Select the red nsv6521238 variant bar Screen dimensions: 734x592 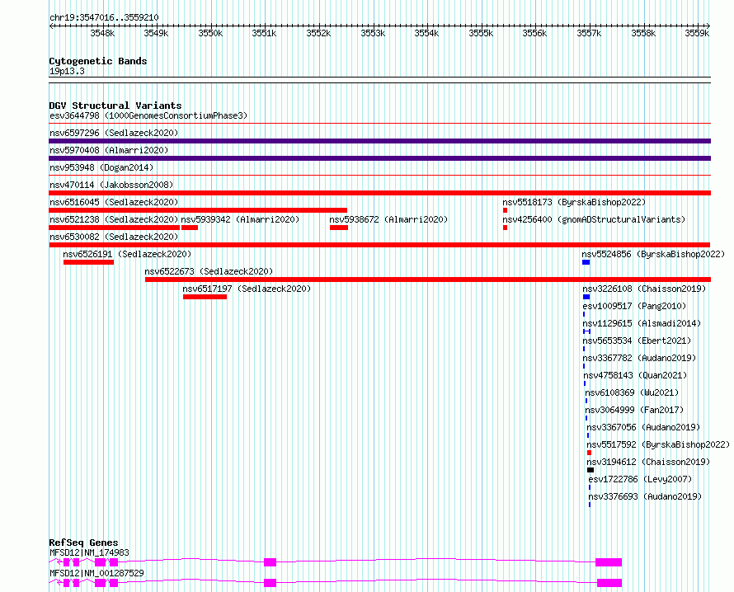[114, 228]
